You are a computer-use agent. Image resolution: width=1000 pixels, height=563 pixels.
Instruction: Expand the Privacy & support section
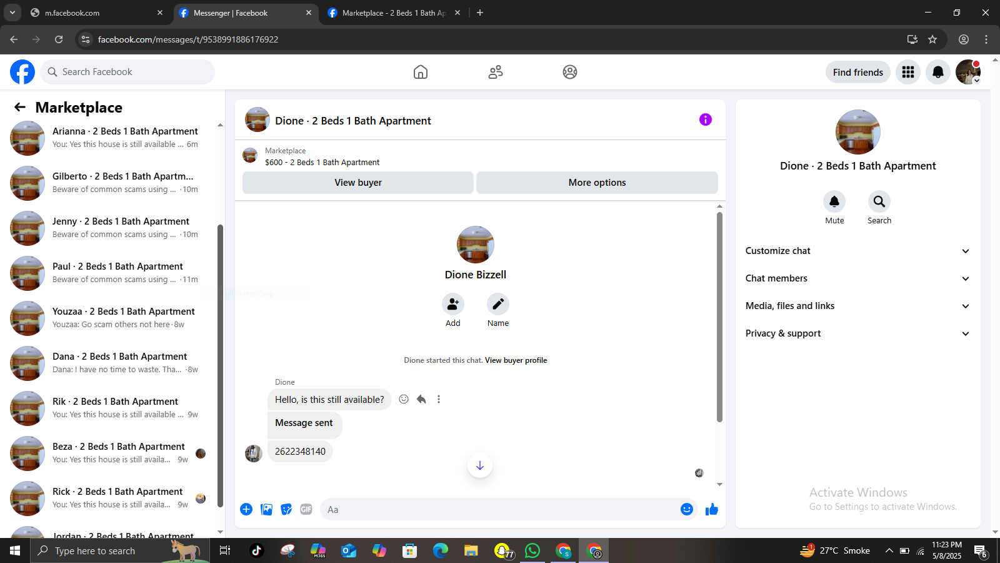pos(858,333)
